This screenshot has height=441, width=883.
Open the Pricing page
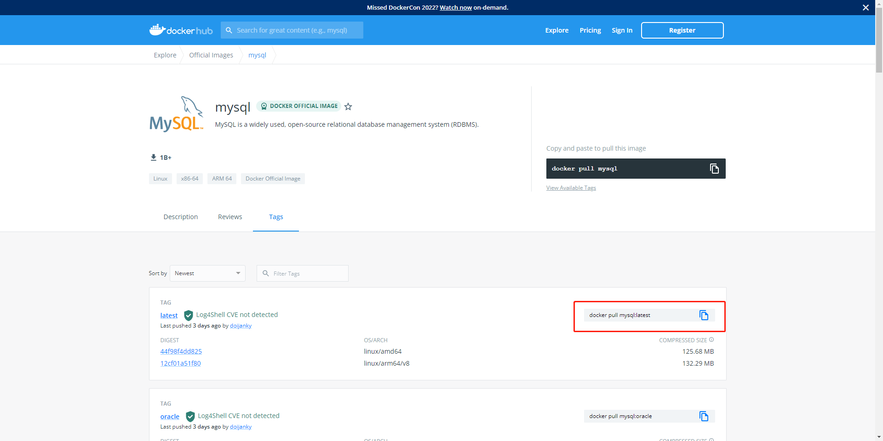tap(590, 30)
